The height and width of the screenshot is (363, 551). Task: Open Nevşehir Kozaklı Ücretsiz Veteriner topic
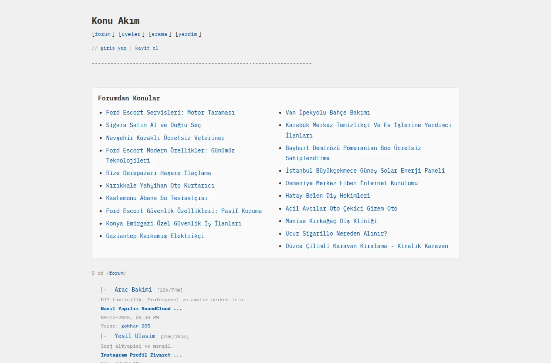165,138
